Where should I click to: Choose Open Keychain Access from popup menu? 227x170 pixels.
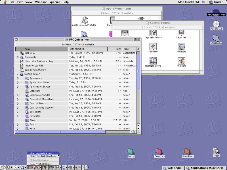pos(41,153)
